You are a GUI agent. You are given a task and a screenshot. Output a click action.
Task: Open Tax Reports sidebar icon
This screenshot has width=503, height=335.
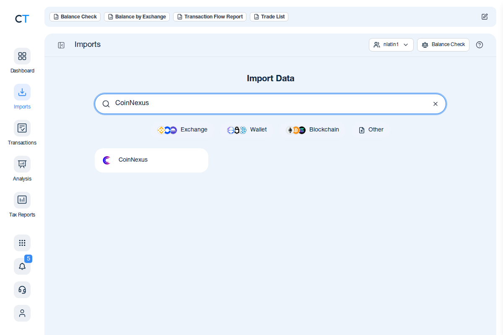22,200
